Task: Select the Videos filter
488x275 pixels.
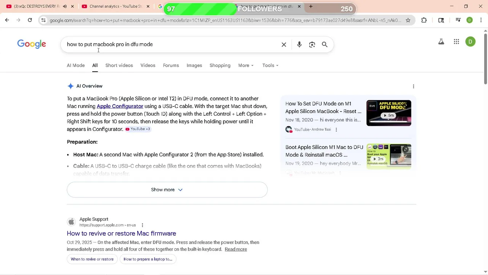Action: (148, 65)
